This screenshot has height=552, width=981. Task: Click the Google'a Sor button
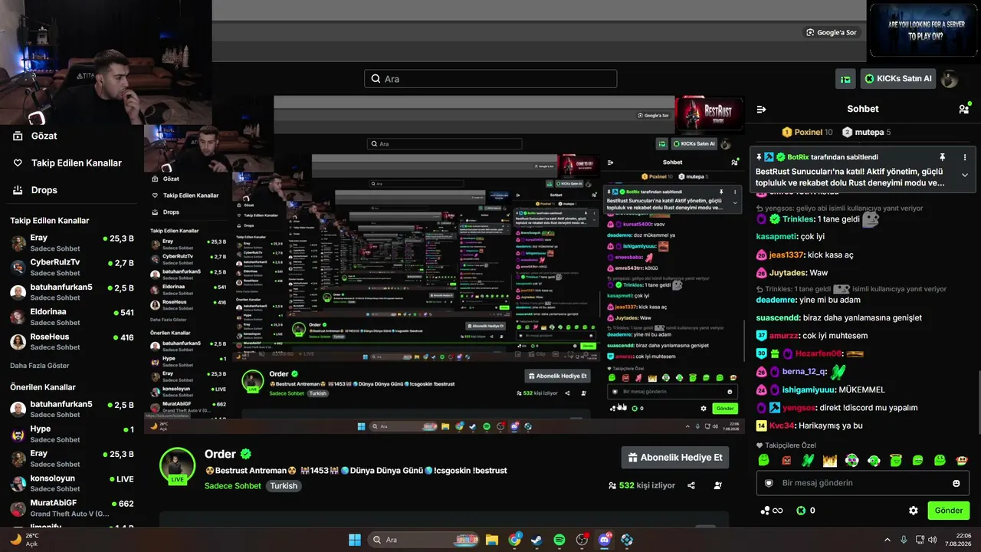tap(832, 32)
